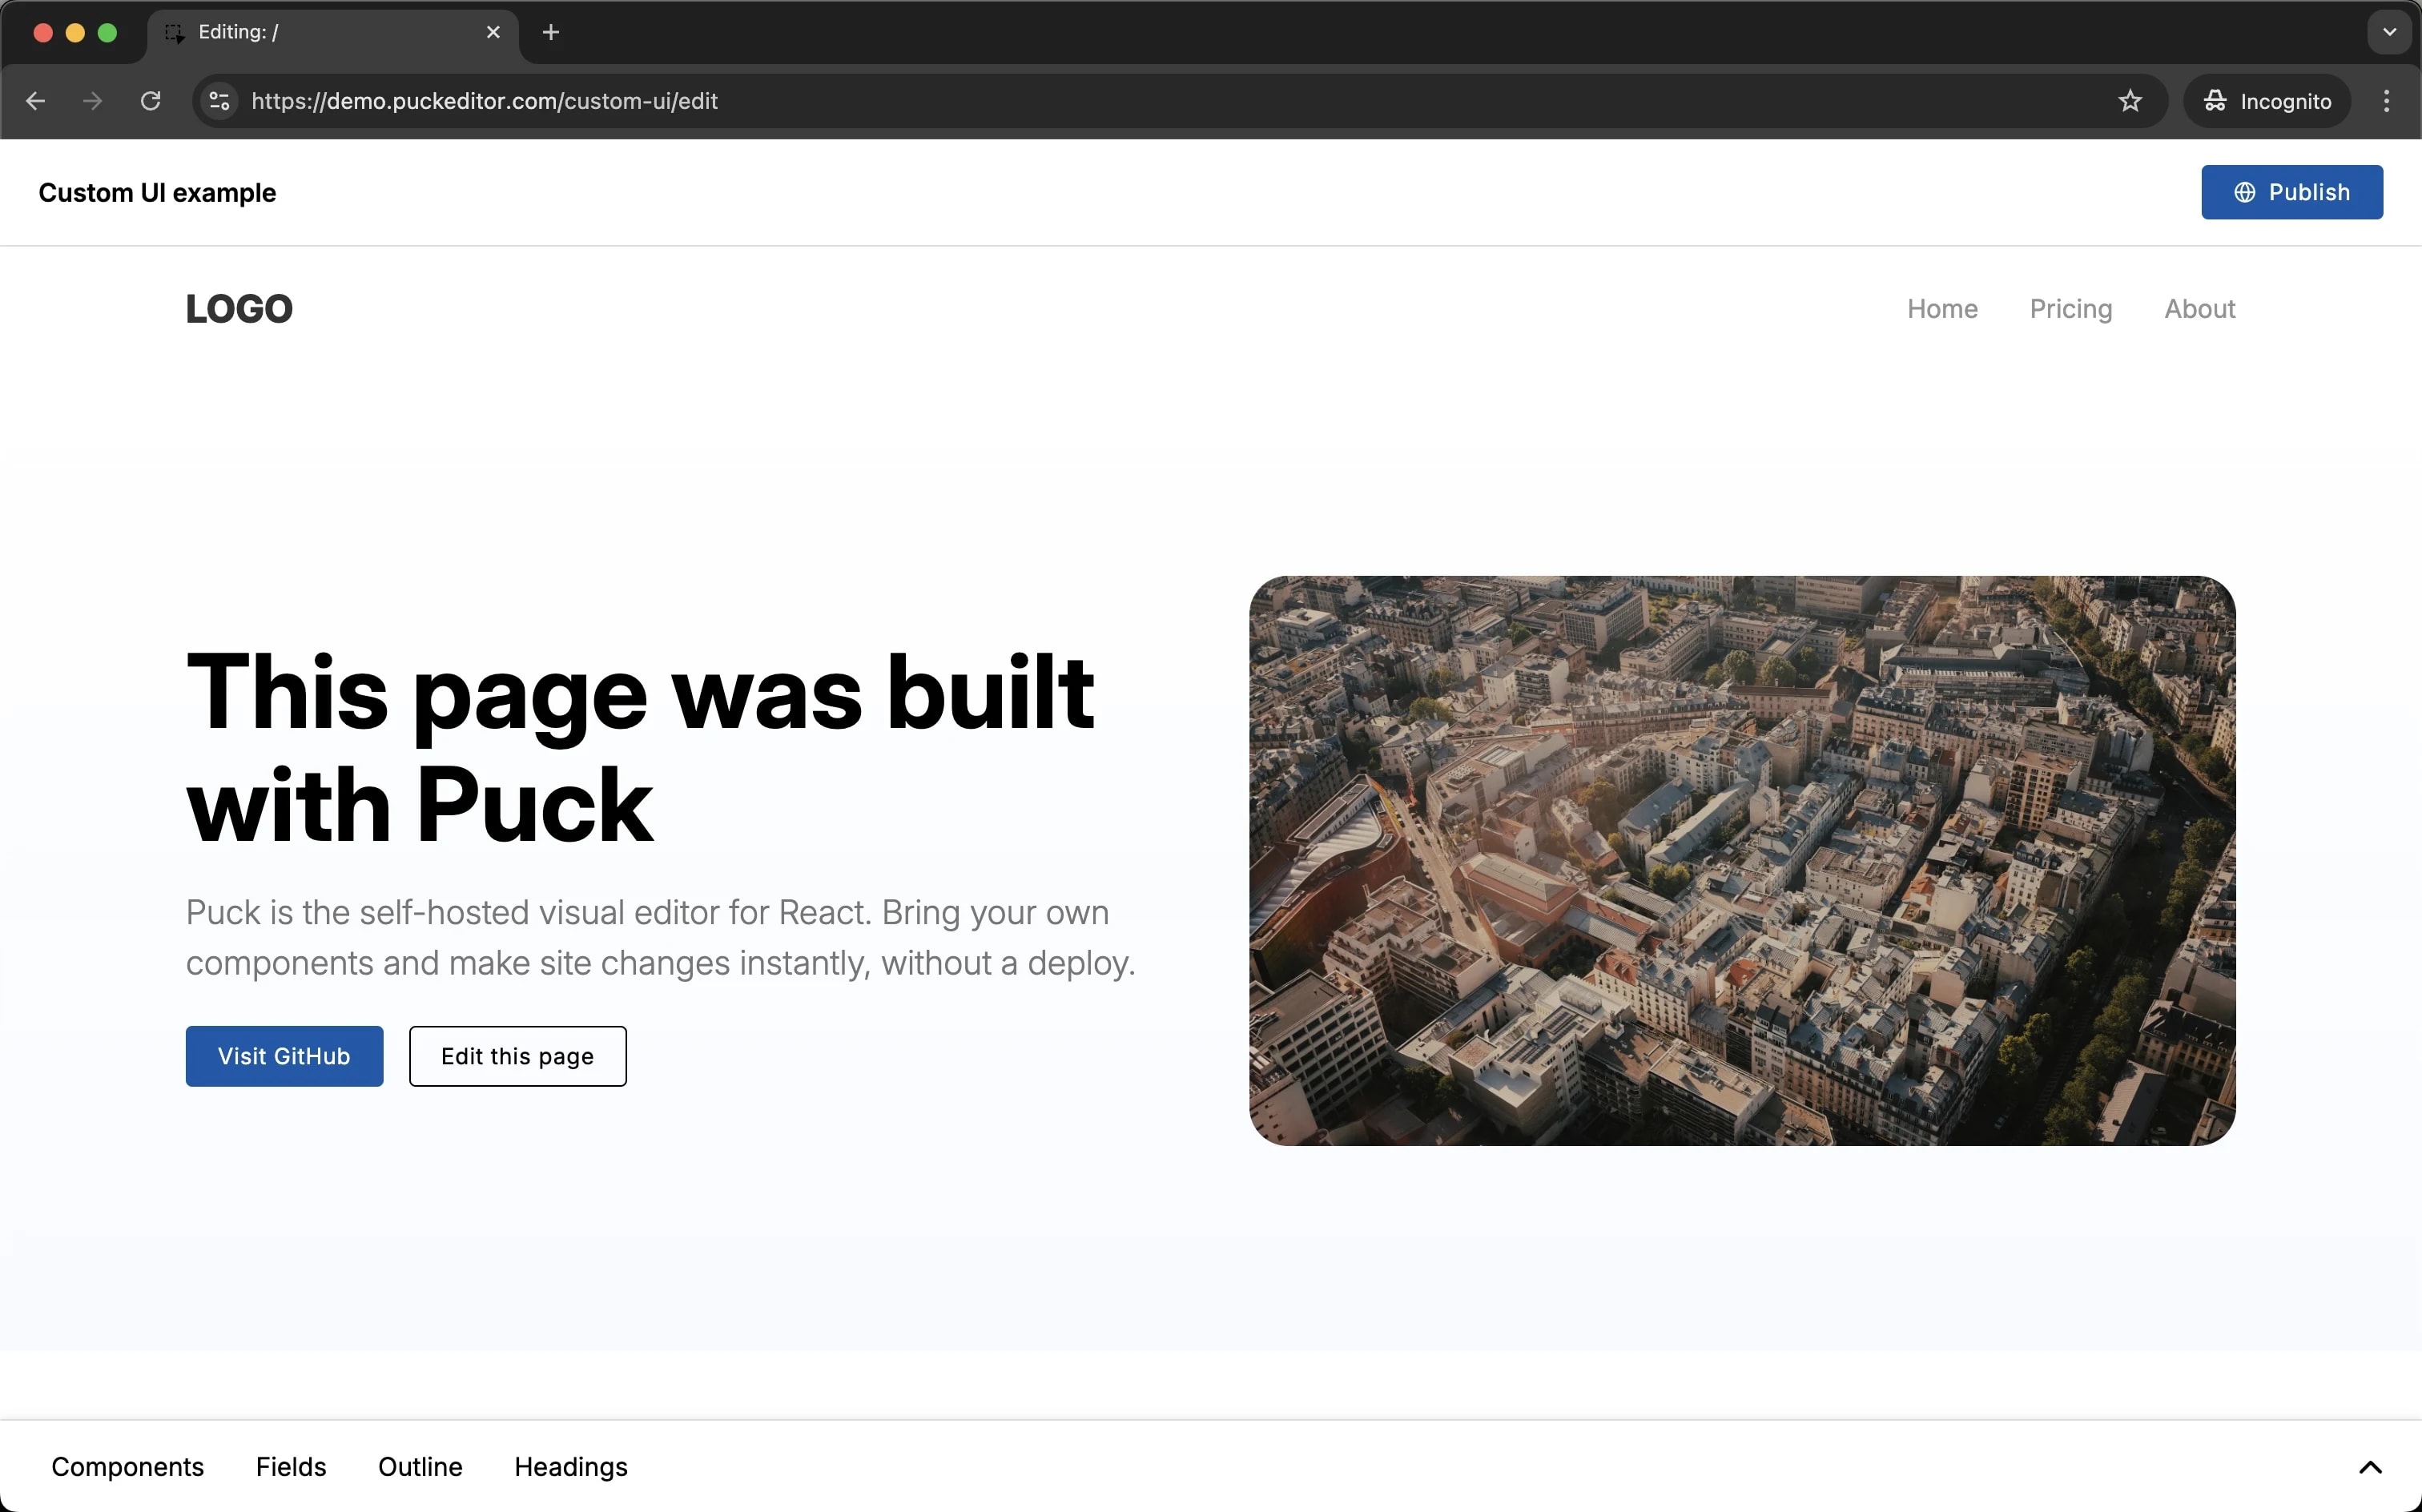Switch to the Components tab
The width and height of the screenshot is (2422, 1512).
pyautogui.click(x=127, y=1467)
